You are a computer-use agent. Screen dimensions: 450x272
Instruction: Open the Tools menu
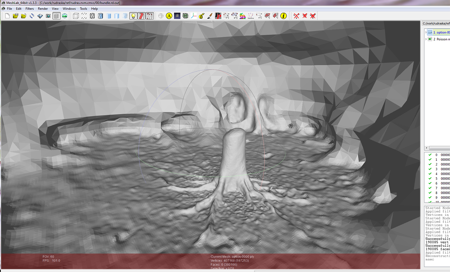tap(83, 8)
